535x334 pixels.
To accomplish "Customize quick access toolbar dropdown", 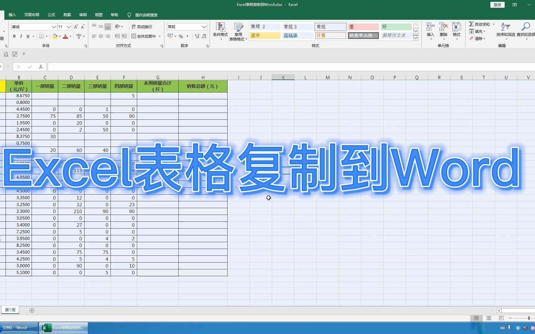I will click(24, 54).
